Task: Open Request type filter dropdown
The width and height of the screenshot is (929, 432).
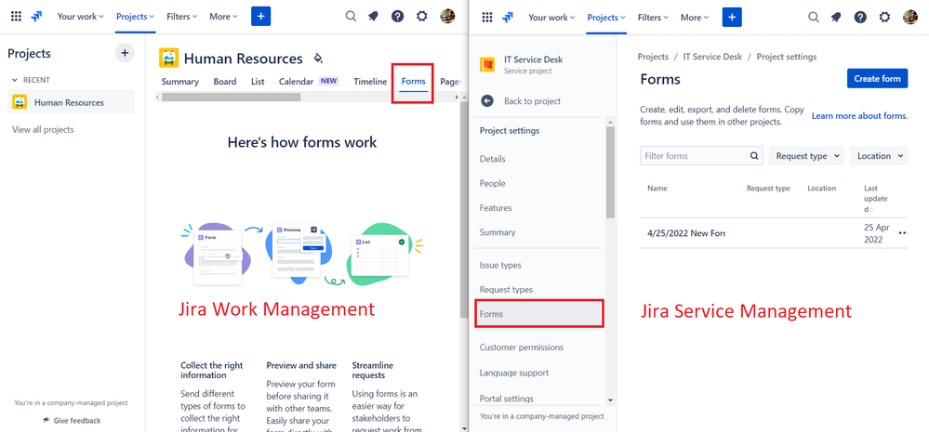Action: click(x=807, y=156)
